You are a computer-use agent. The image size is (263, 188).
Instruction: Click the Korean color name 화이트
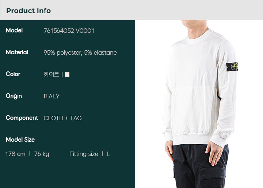coord(52,74)
